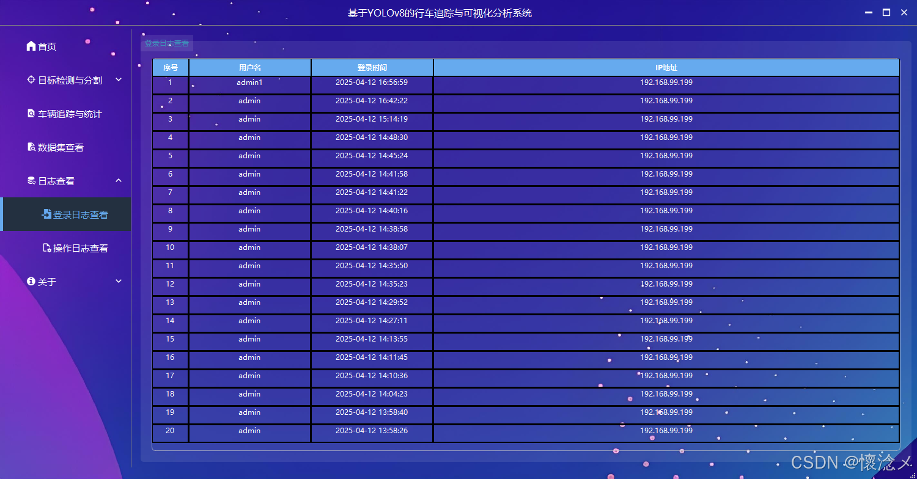This screenshot has height=479, width=917.
Task: Select login time 2025-04-12 13:58:40
Action: point(372,412)
